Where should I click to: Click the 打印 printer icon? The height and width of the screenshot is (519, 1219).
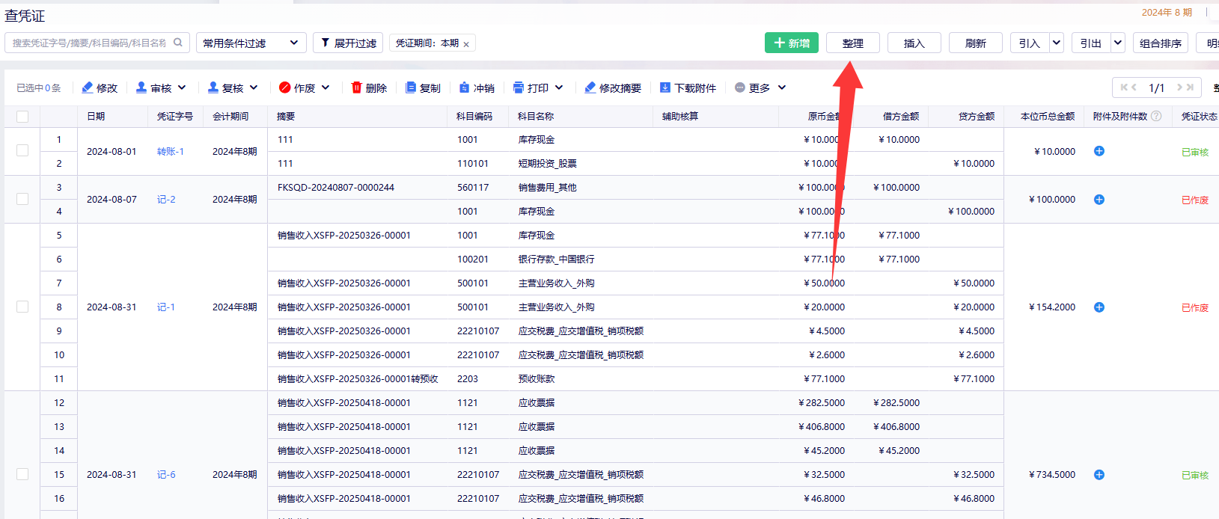coord(519,87)
